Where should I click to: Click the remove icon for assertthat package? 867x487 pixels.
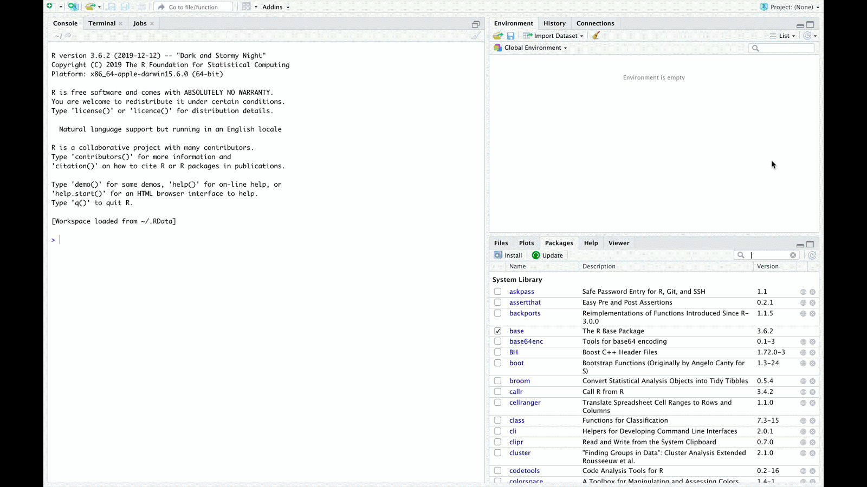click(812, 303)
